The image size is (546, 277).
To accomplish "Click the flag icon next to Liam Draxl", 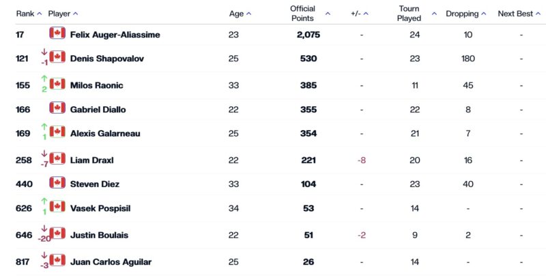I will click(57, 159).
